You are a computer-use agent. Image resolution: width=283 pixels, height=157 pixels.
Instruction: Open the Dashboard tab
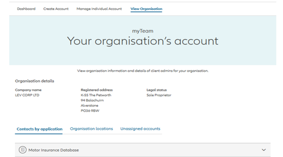click(x=26, y=9)
